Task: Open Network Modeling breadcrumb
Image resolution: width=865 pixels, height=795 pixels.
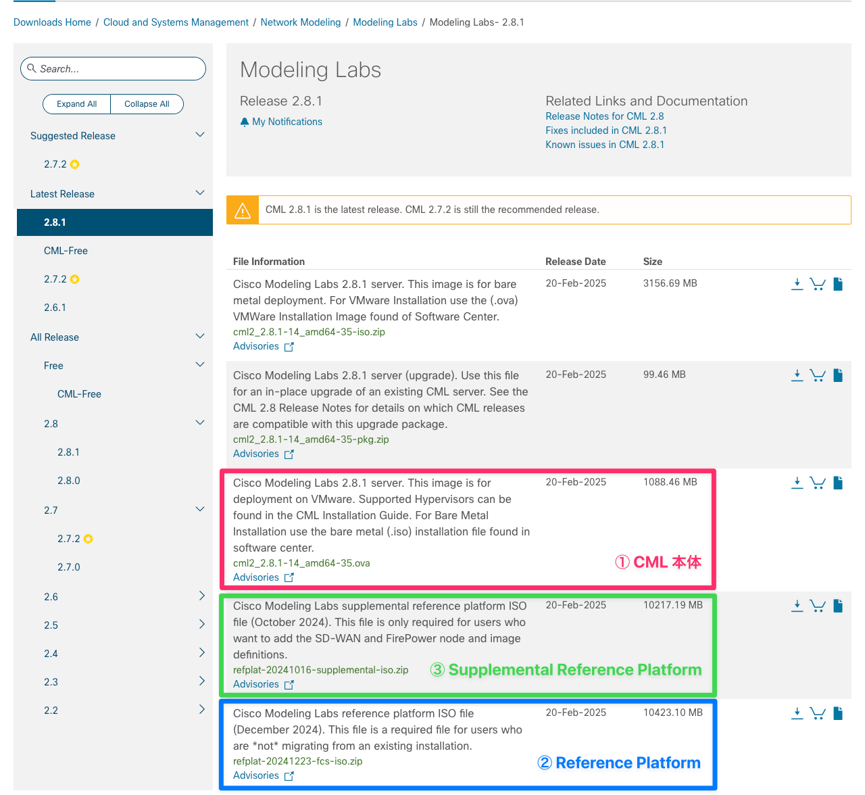Action: pos(301,22)
